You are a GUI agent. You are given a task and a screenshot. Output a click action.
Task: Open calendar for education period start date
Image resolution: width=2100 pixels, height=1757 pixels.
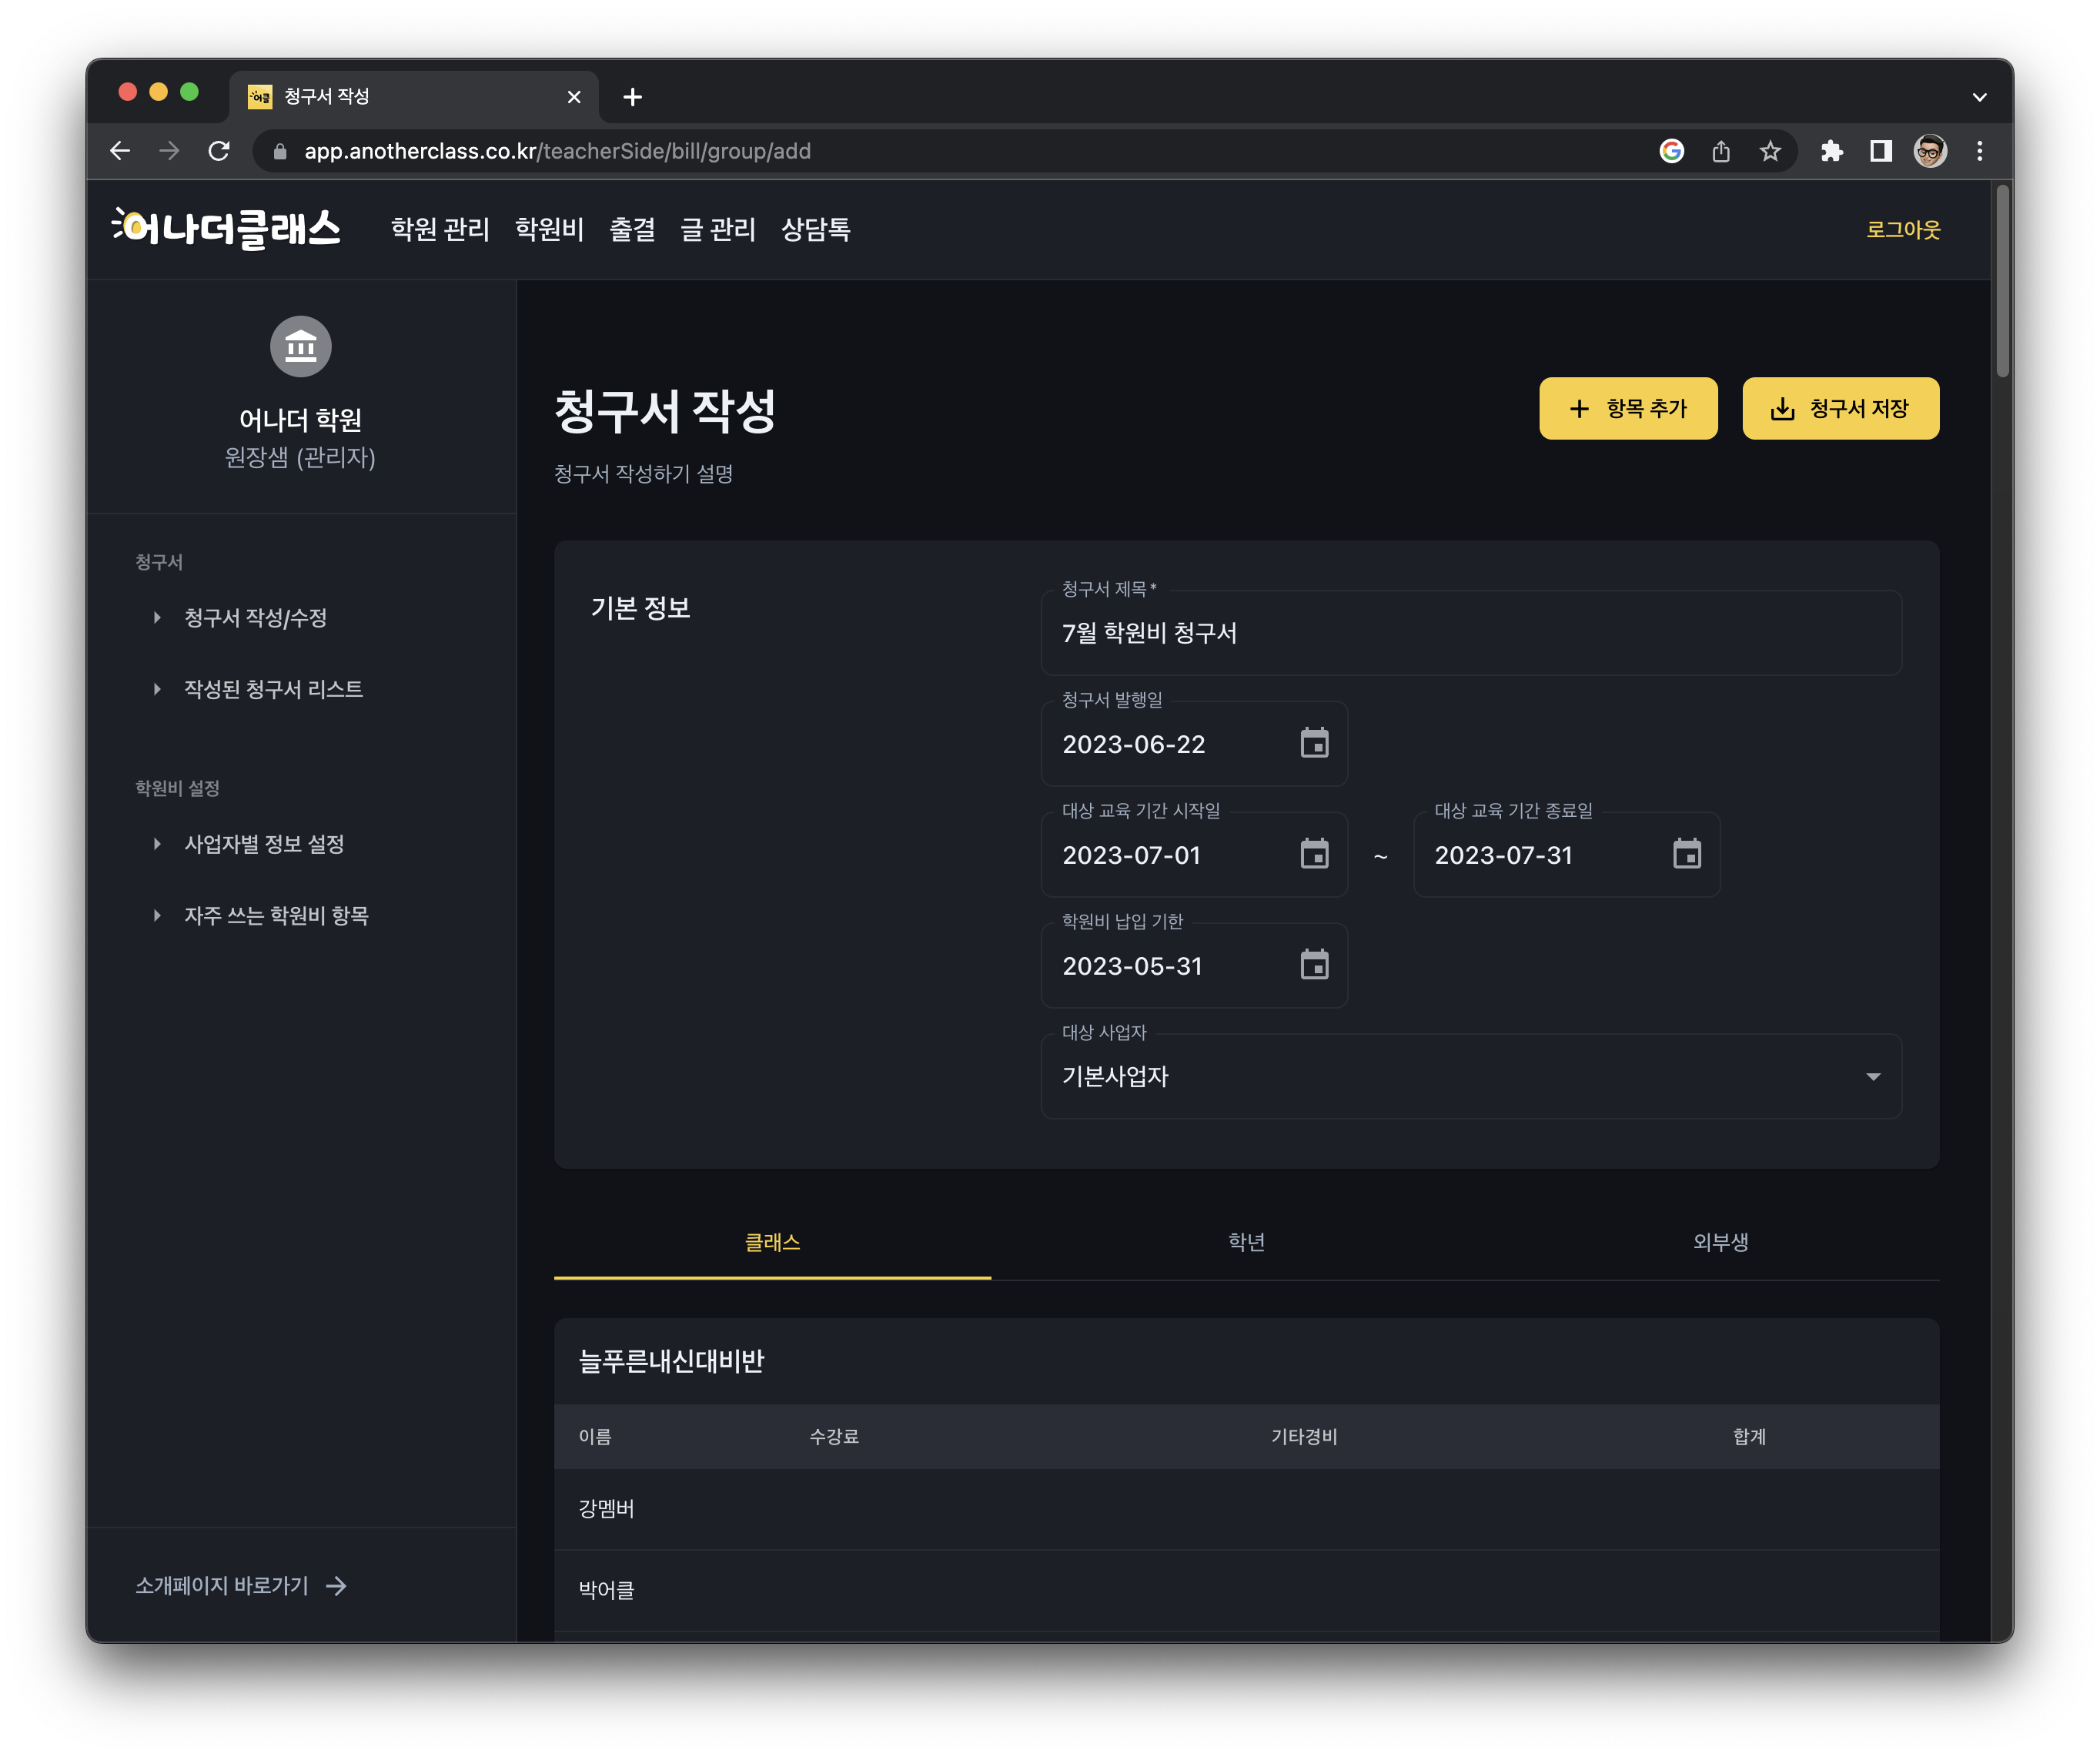click(1314, 854)
